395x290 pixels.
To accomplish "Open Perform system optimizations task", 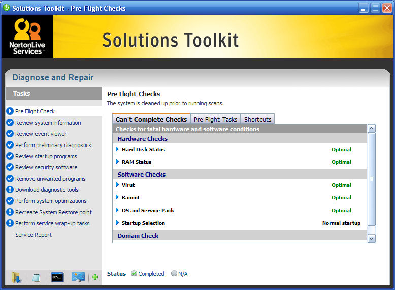I will click(x=51, y=201).
